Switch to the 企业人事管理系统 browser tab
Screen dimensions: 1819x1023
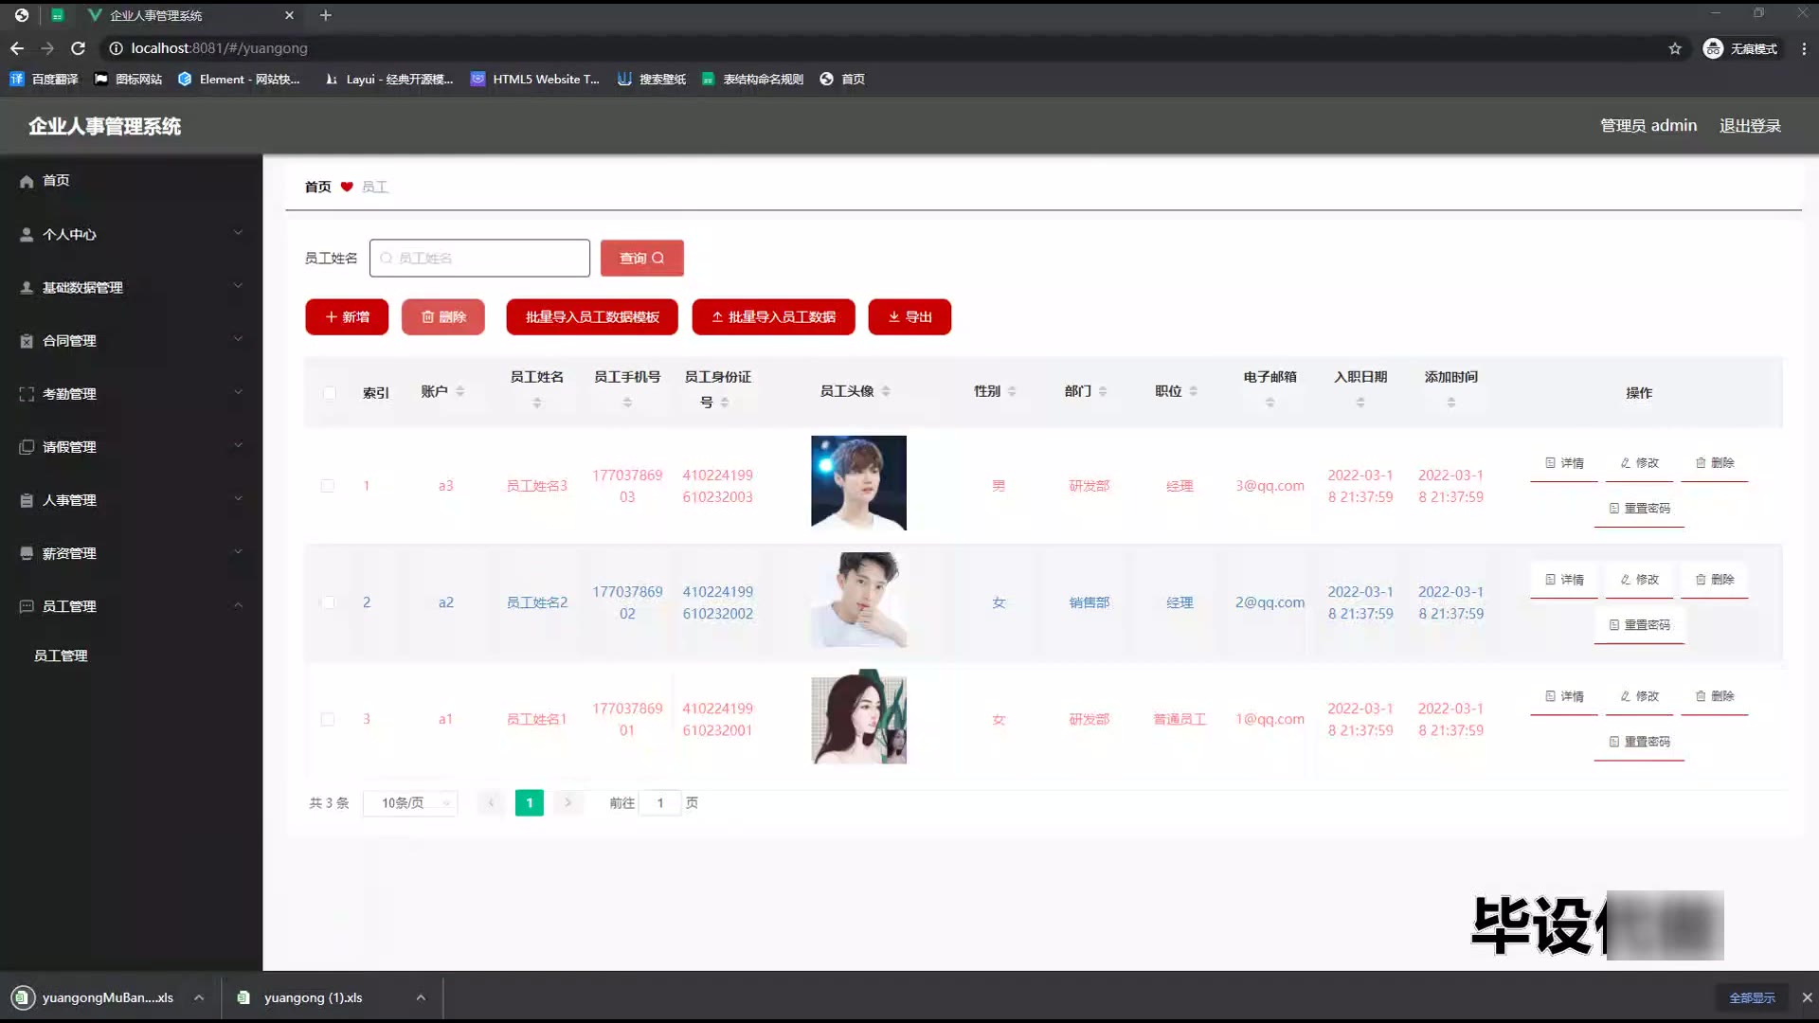[x=189, y=15]
